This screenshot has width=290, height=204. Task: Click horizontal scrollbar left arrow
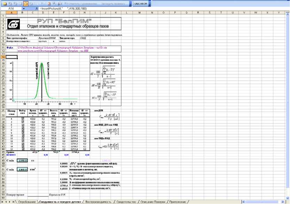[244, 202]
